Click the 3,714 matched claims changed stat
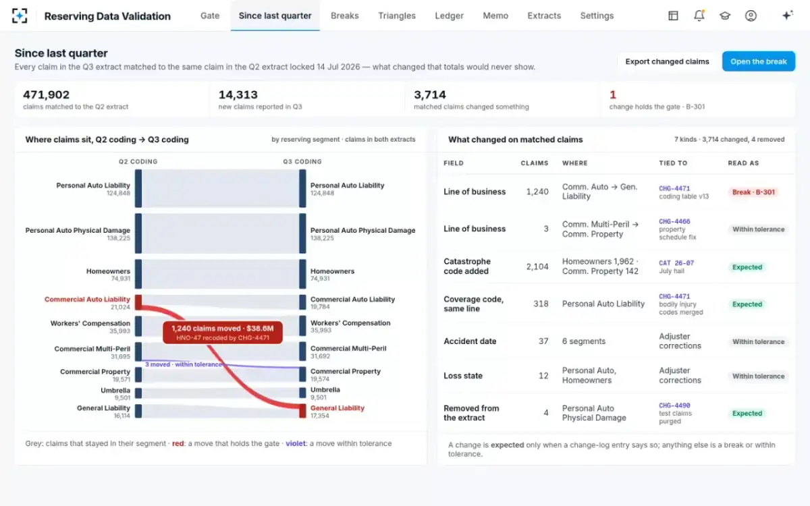The image size is (810, 506). [502, 100]
